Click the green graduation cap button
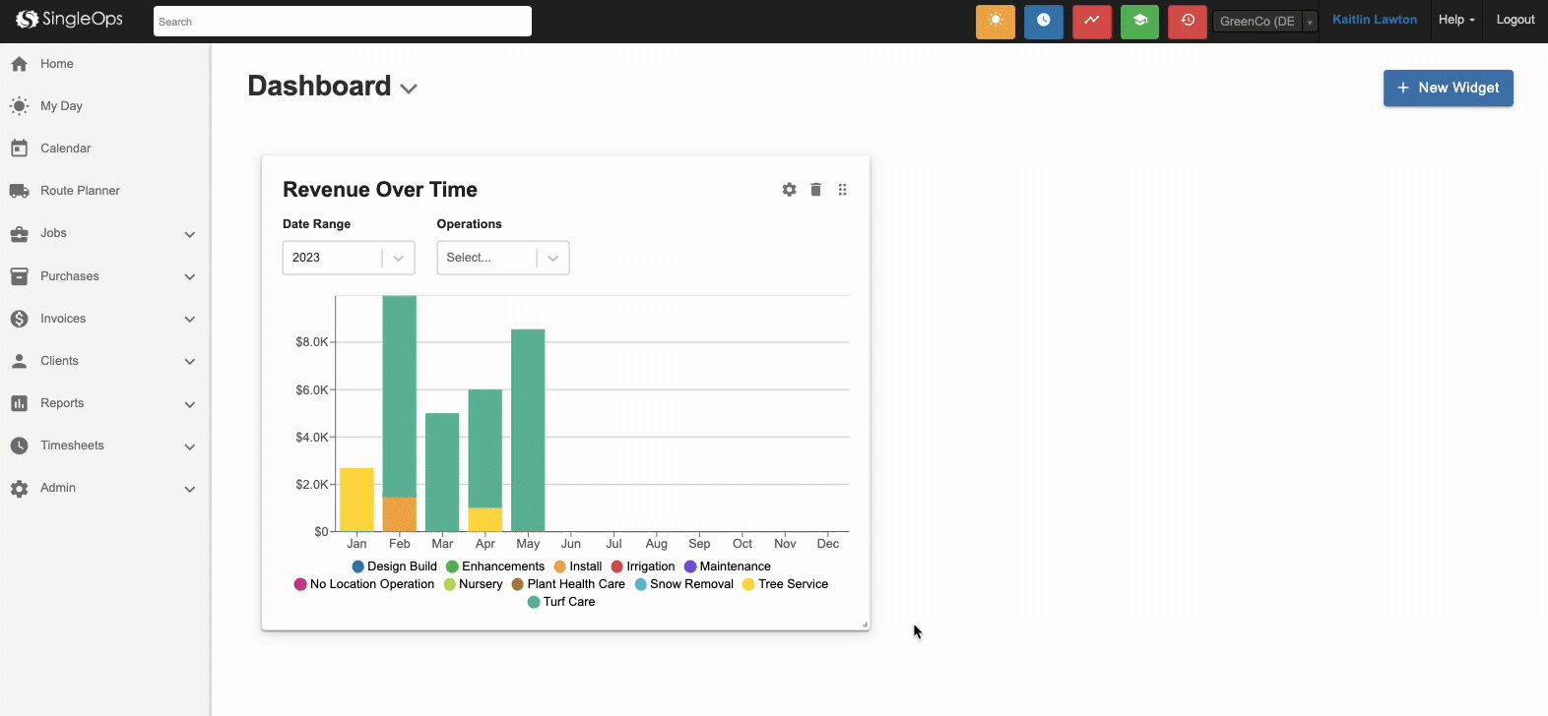This screenshot has height=716, width=1548. point(1139,21)
